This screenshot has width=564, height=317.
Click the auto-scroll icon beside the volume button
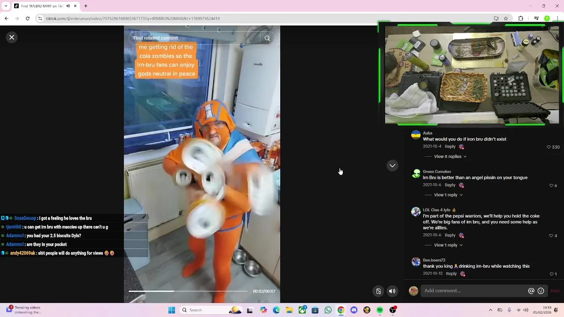(x=378, y=291)
